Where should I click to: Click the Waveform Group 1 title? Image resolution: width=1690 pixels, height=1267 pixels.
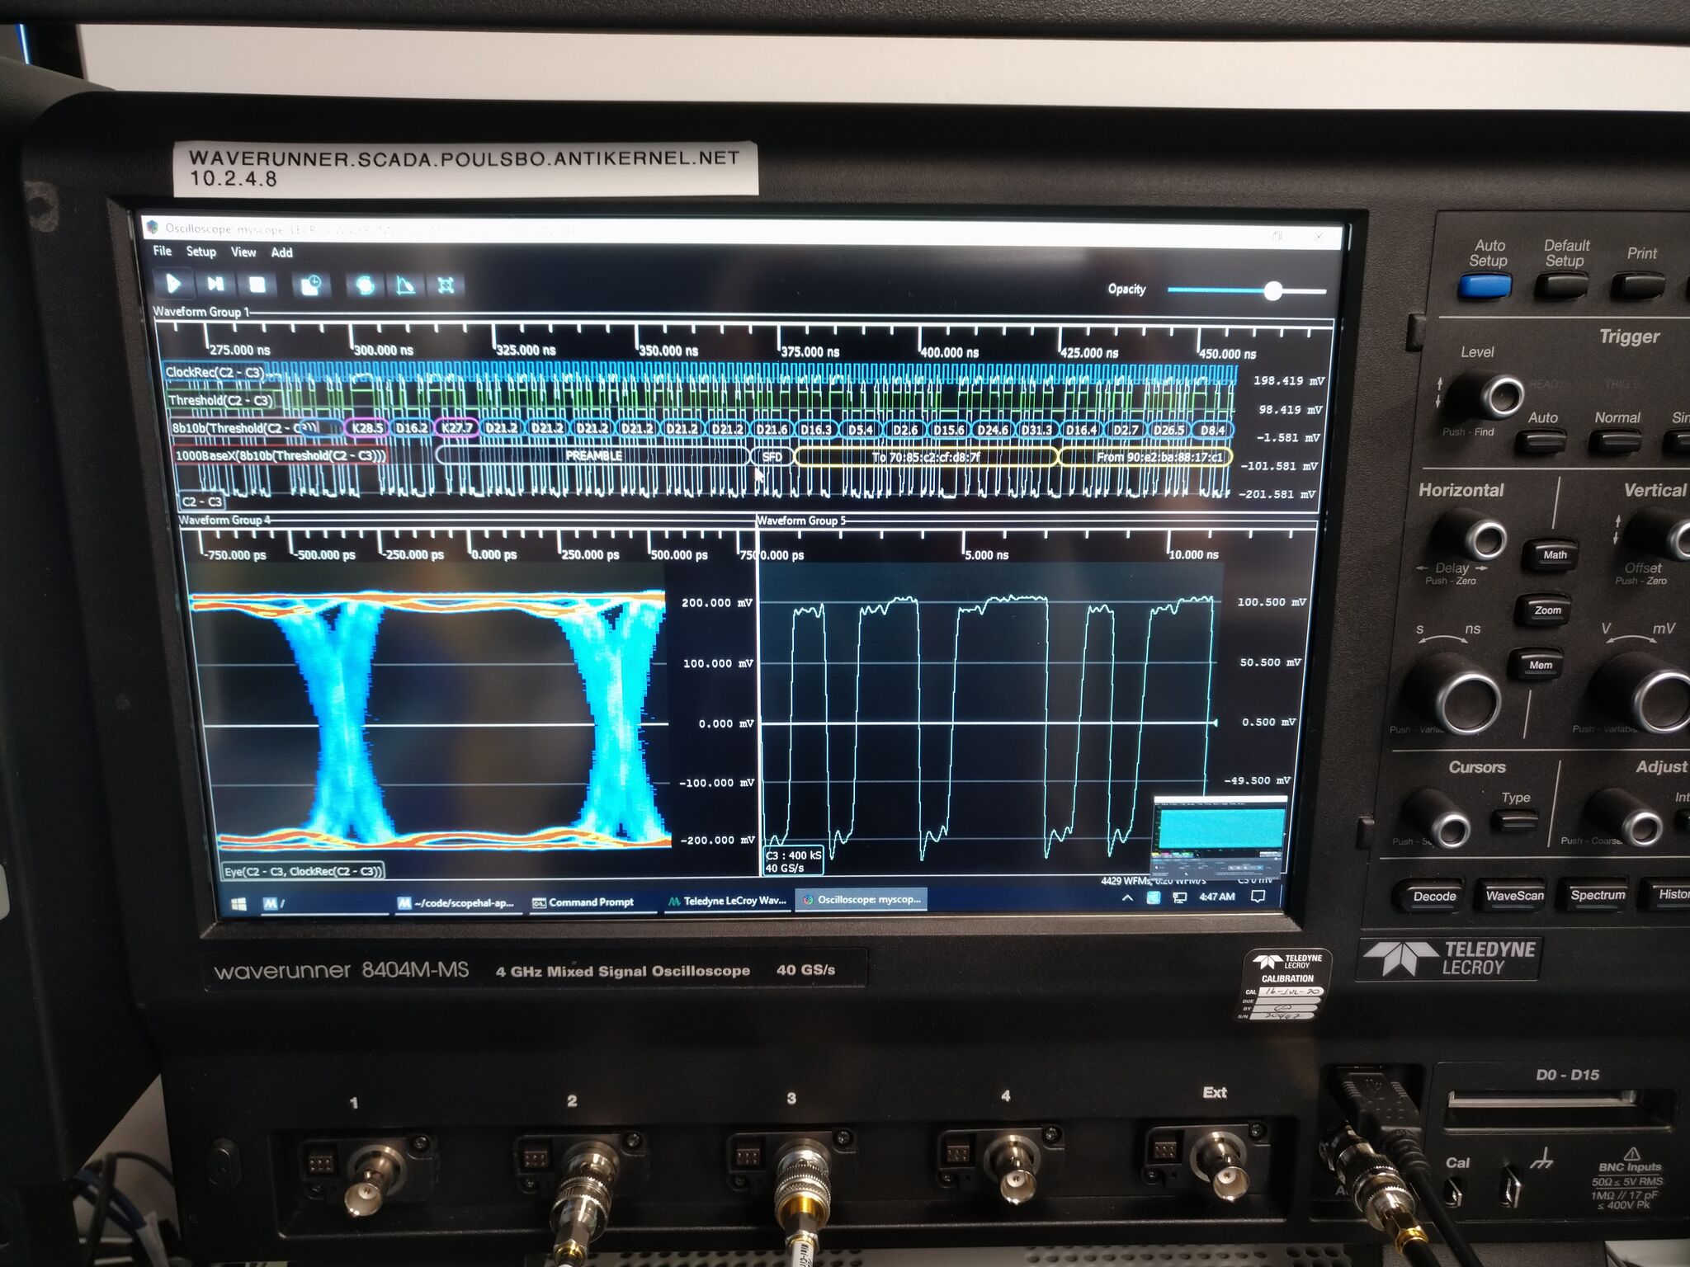tap(201, 312)
